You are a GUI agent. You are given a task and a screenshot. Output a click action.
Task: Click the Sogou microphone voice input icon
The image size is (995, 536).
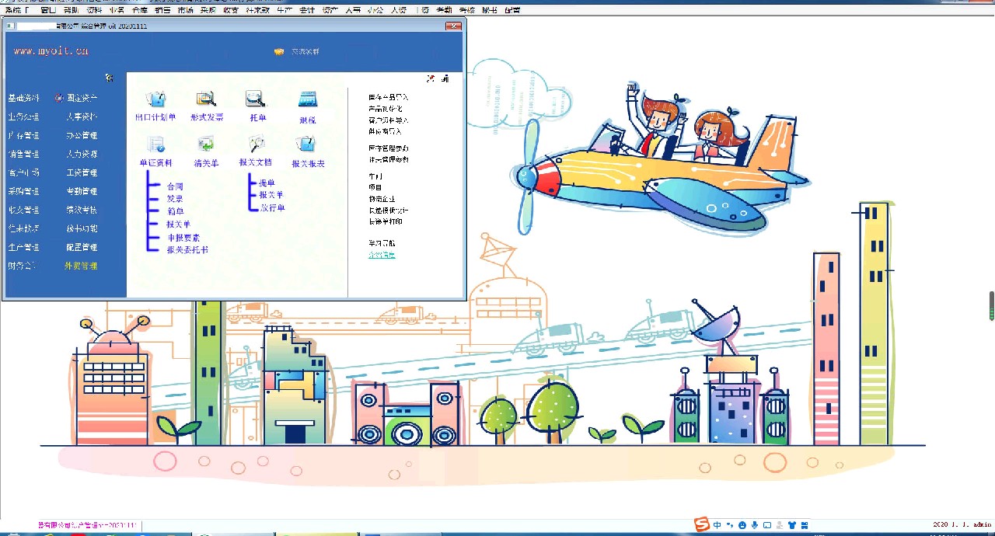pyautogui.click(x=755, y=525)
